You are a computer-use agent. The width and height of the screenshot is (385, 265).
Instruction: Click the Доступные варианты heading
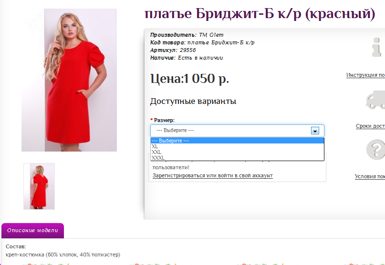[193, 101]
